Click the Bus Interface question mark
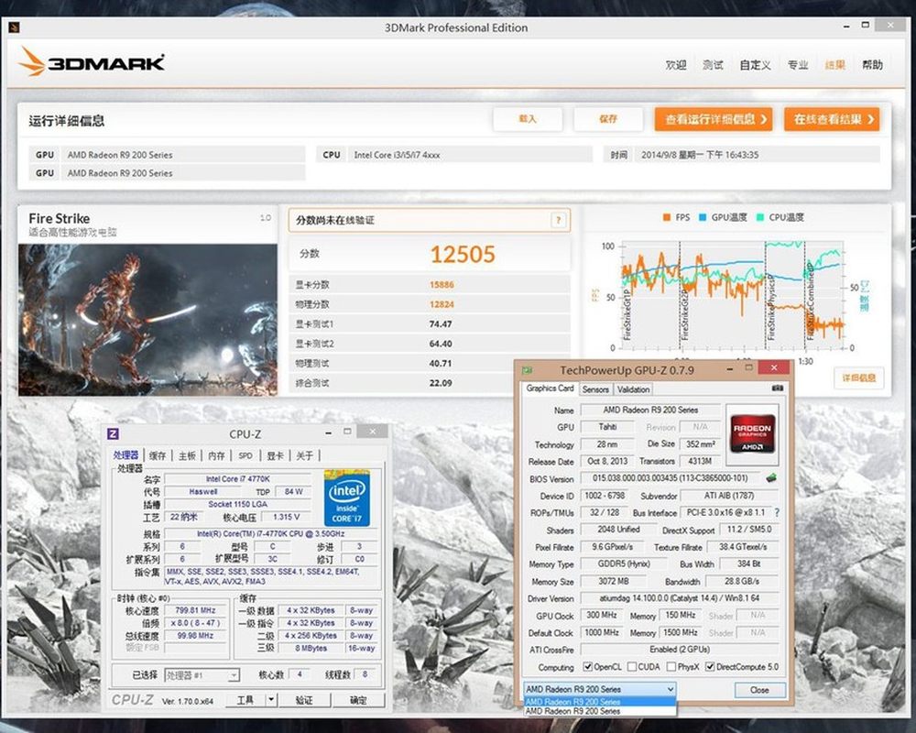916x733 pixels. click(777, 512)
